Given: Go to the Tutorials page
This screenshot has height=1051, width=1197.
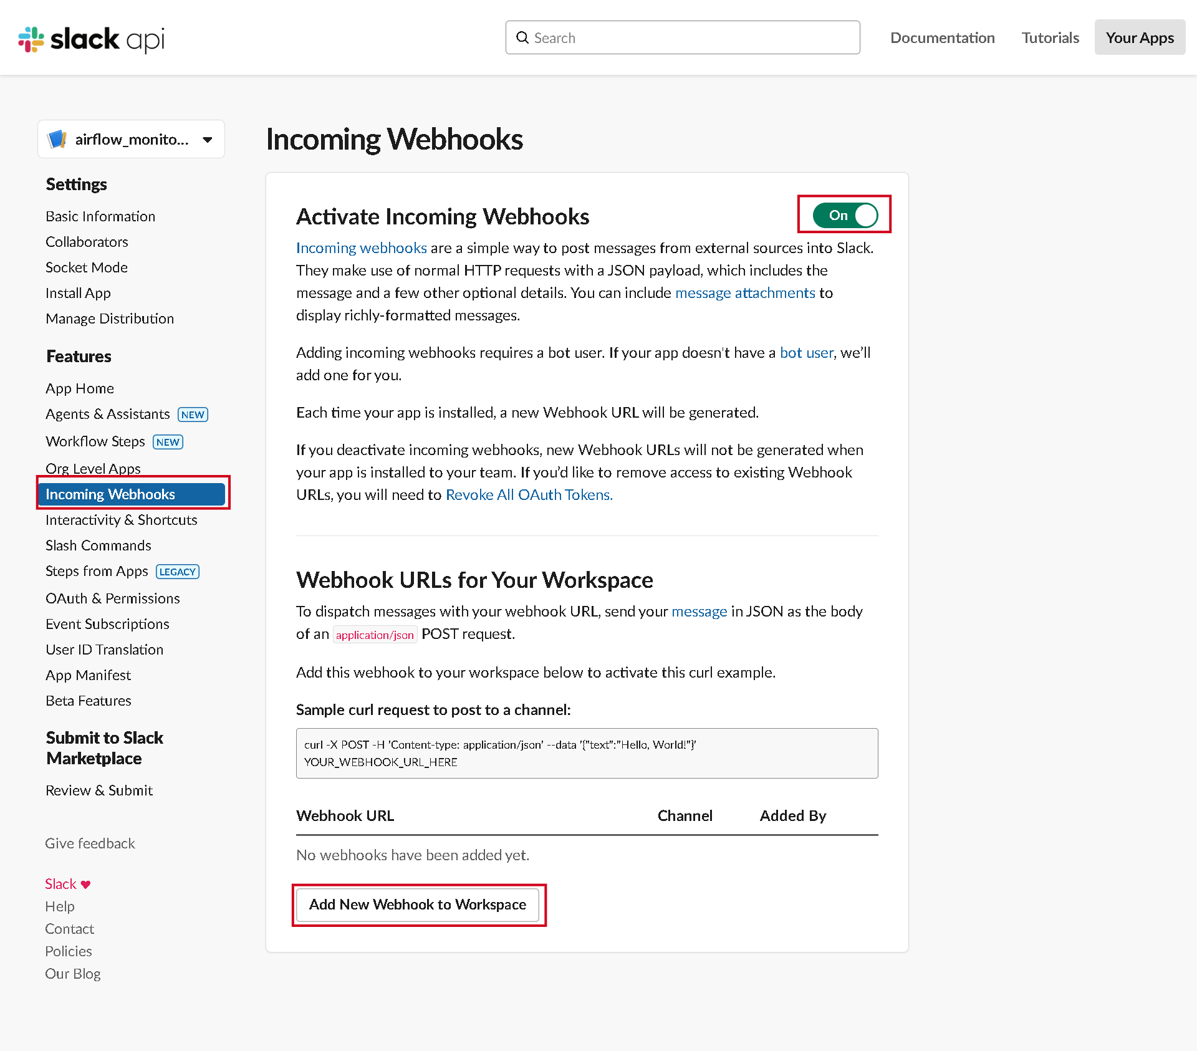Looking at the screenshot, I should point(1050,37).
